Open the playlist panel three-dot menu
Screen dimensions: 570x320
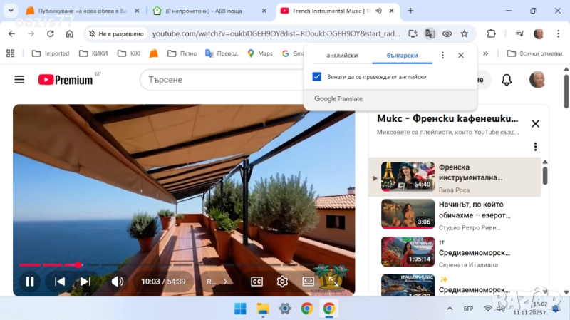(535, 147)
